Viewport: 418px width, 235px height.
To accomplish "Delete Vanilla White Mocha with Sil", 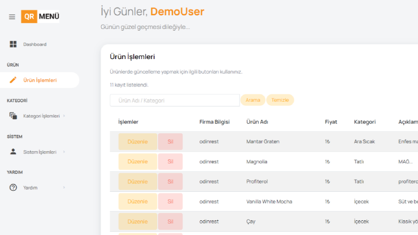I will point(170,201).
